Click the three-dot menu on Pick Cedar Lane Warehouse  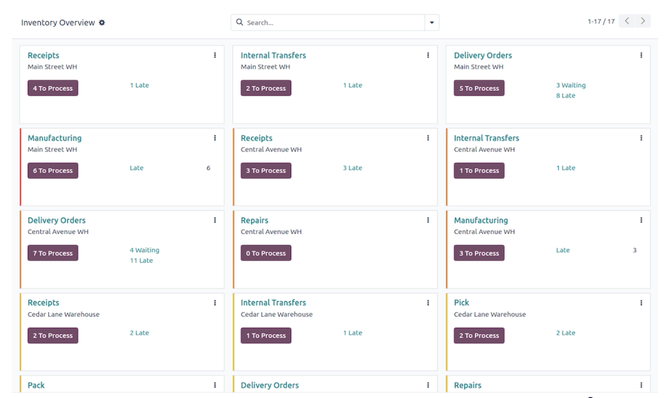click(x=641, y=302)
